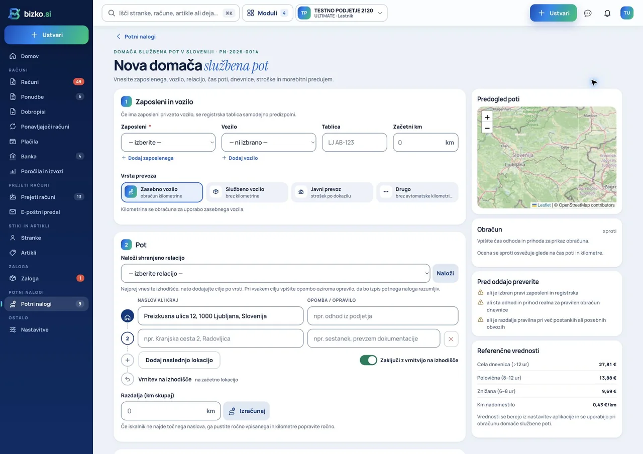Open Domov in the sidebar
643x454 pixels.
(x=47, y=56)
